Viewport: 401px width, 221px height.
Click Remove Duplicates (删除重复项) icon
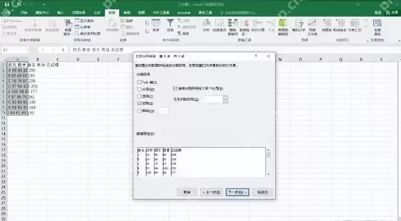click(233, 27)
